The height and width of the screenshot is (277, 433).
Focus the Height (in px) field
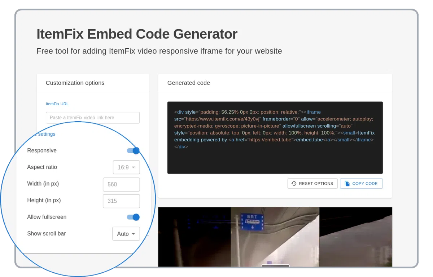pos(121,201)
